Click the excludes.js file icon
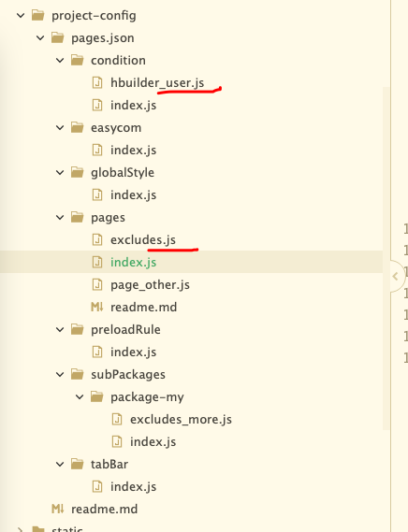Screen dimensions: 408x532 (97, 239)
